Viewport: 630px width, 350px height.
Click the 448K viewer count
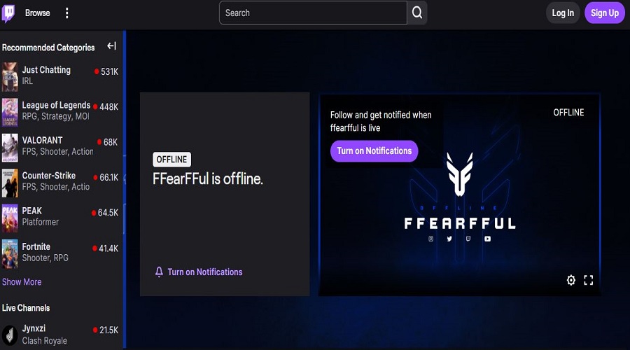(109, 107)
